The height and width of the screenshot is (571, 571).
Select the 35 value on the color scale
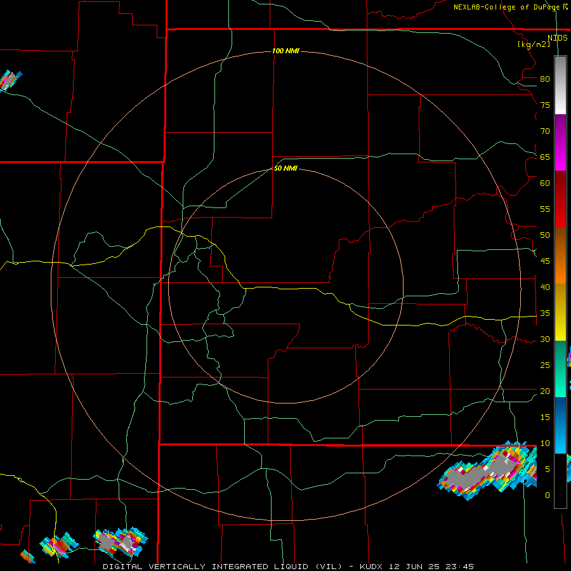[x=545, y=313]
